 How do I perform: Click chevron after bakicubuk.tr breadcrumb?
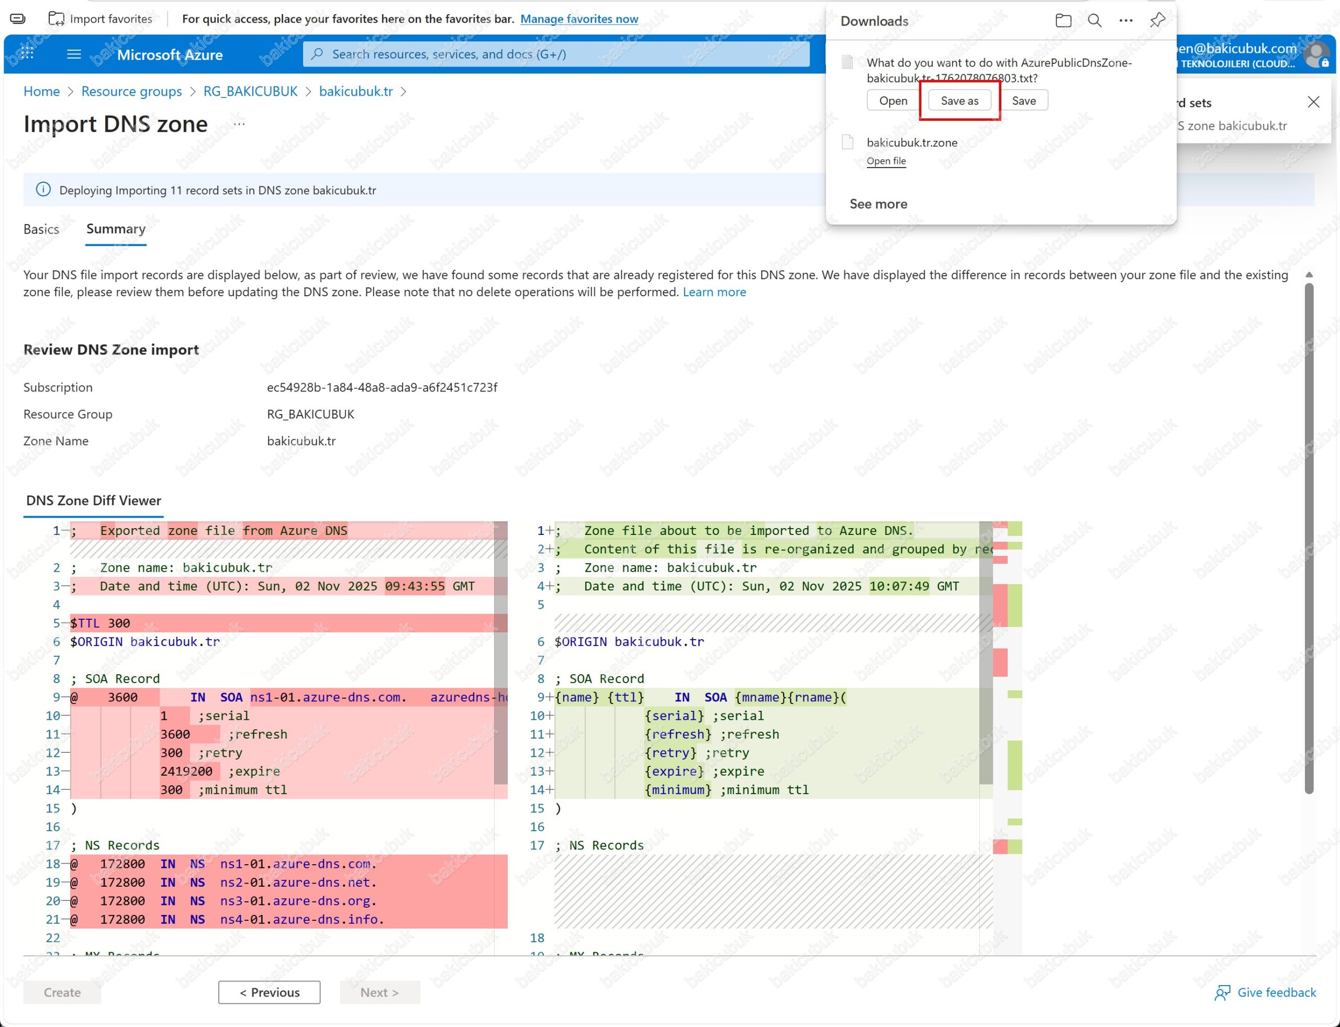coord(404,92)
